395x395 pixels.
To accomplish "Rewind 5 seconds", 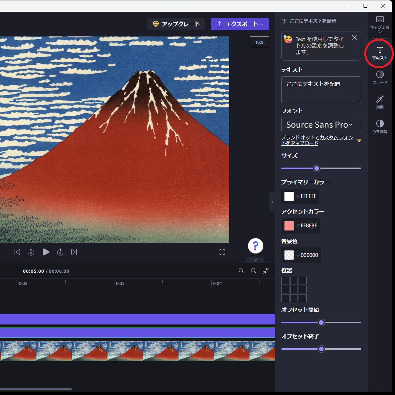I will point(31,252).
